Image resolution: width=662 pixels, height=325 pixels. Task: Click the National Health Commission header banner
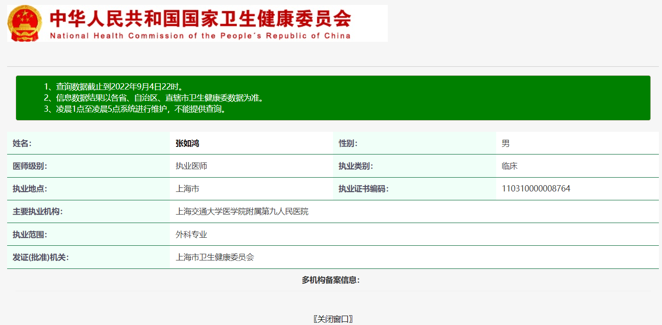pos(197,23)
